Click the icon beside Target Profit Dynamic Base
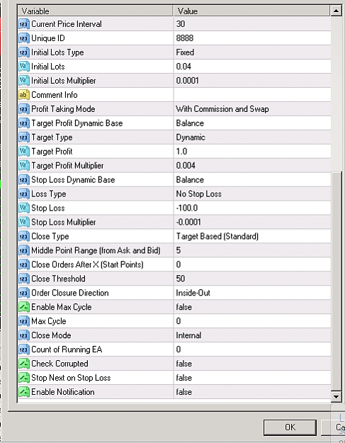This screenshot has height=443, width=345. (24, 123)
